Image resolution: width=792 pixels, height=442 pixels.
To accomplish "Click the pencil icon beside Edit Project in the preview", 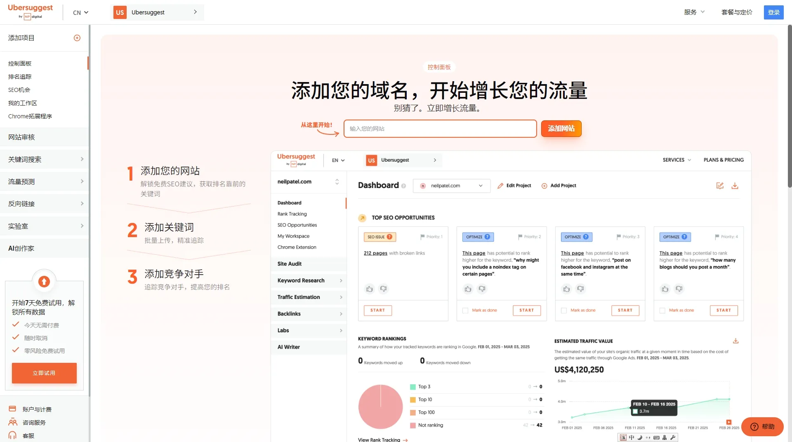I will [x=500, y=186].
